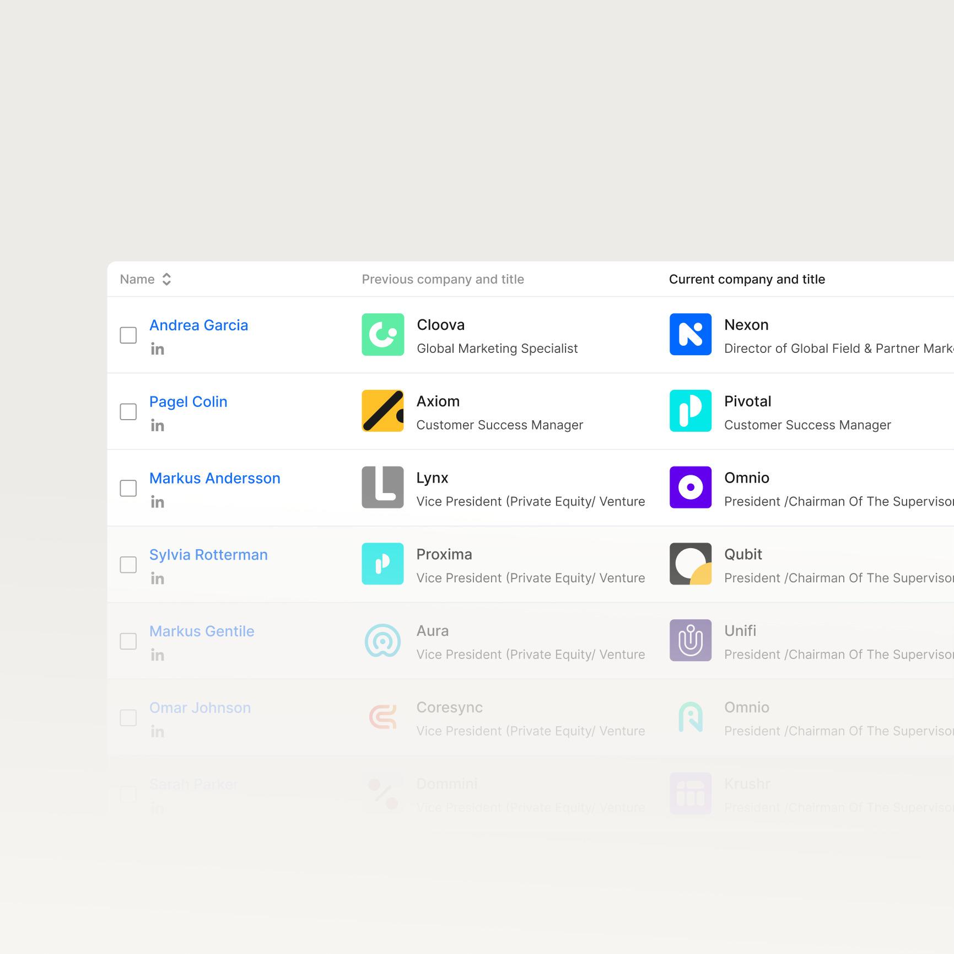Viewport: 954px width, 954px height.
Task: Click the purple Omnio logo icon
Action: [690, 487]
